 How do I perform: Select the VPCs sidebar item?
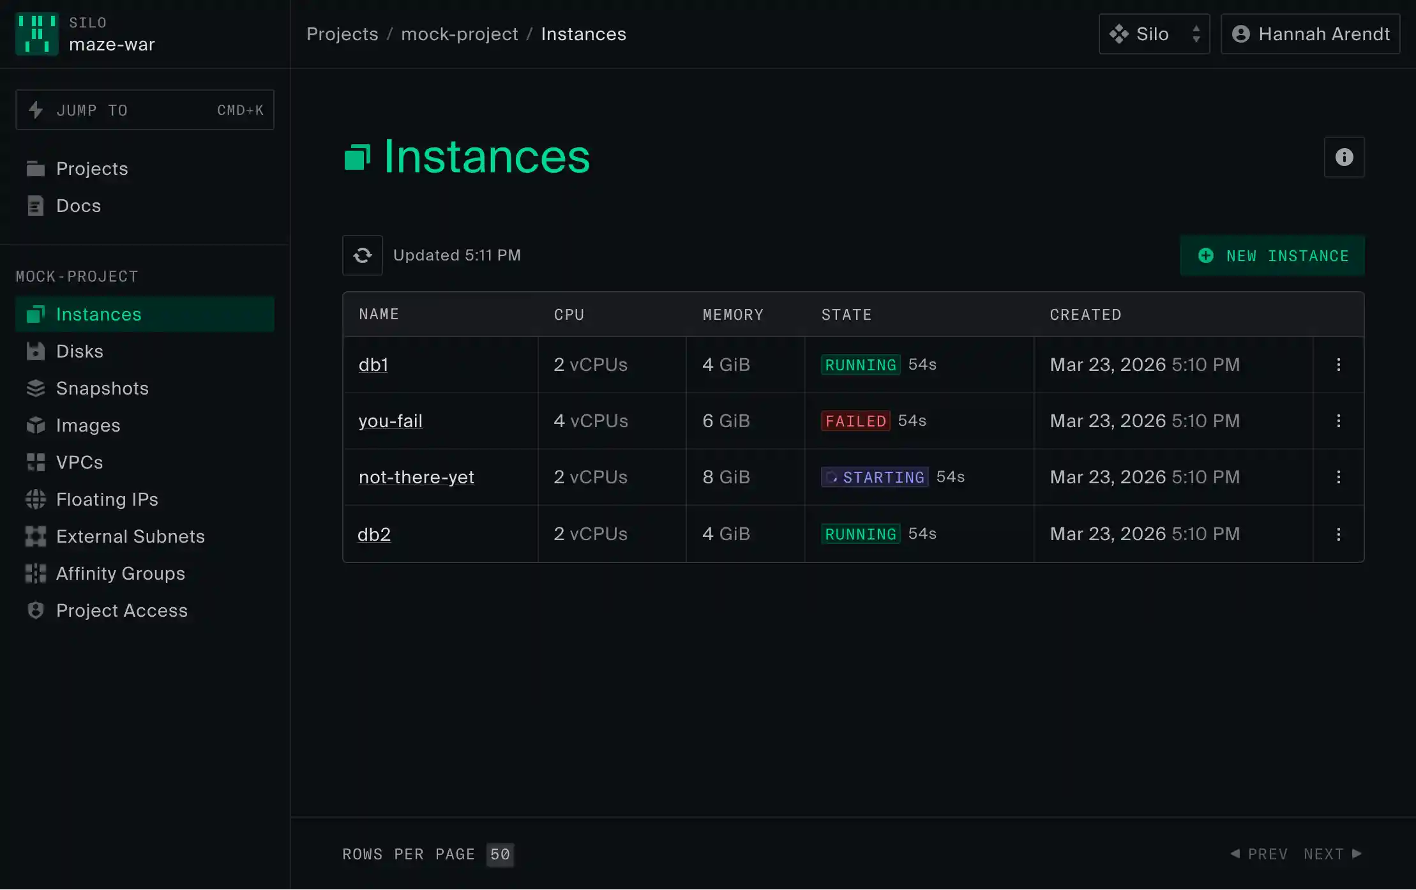coord(79,462)
